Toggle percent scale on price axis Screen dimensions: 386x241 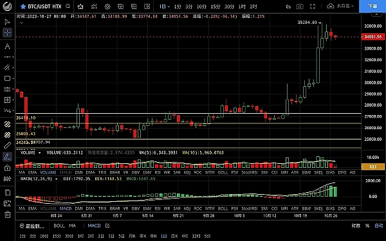[367, 226]
